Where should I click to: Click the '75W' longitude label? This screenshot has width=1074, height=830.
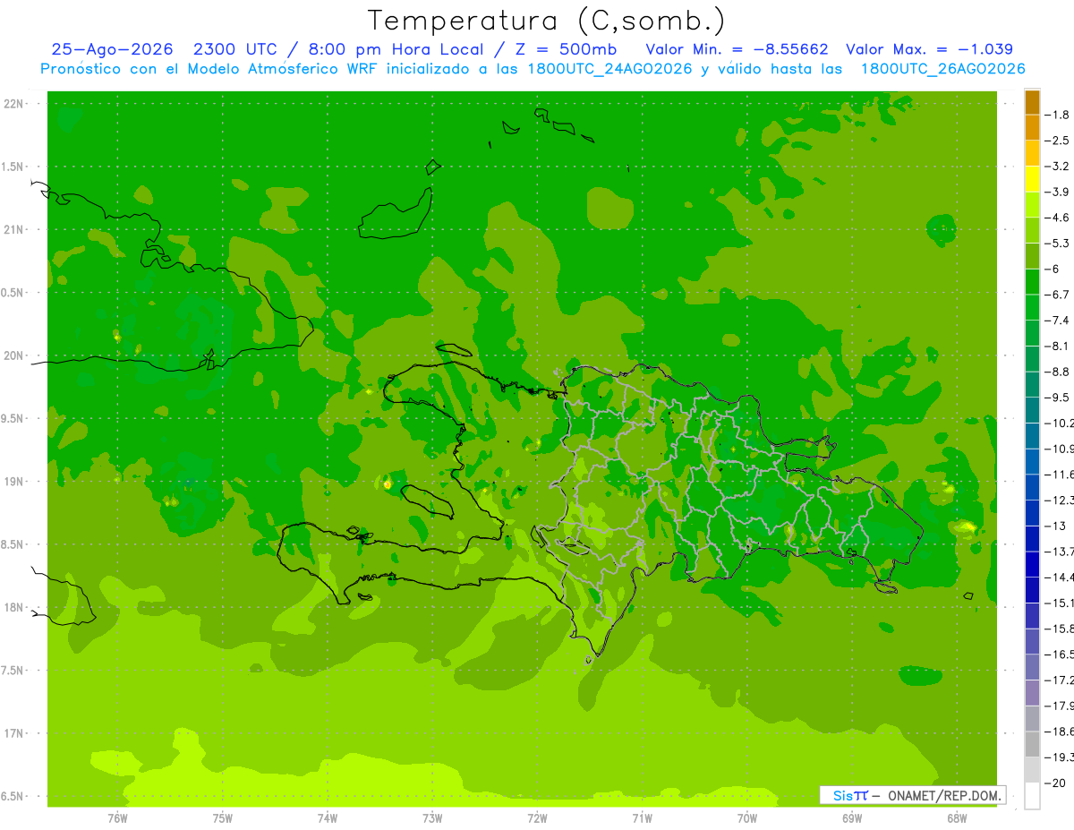pos(223,818)
